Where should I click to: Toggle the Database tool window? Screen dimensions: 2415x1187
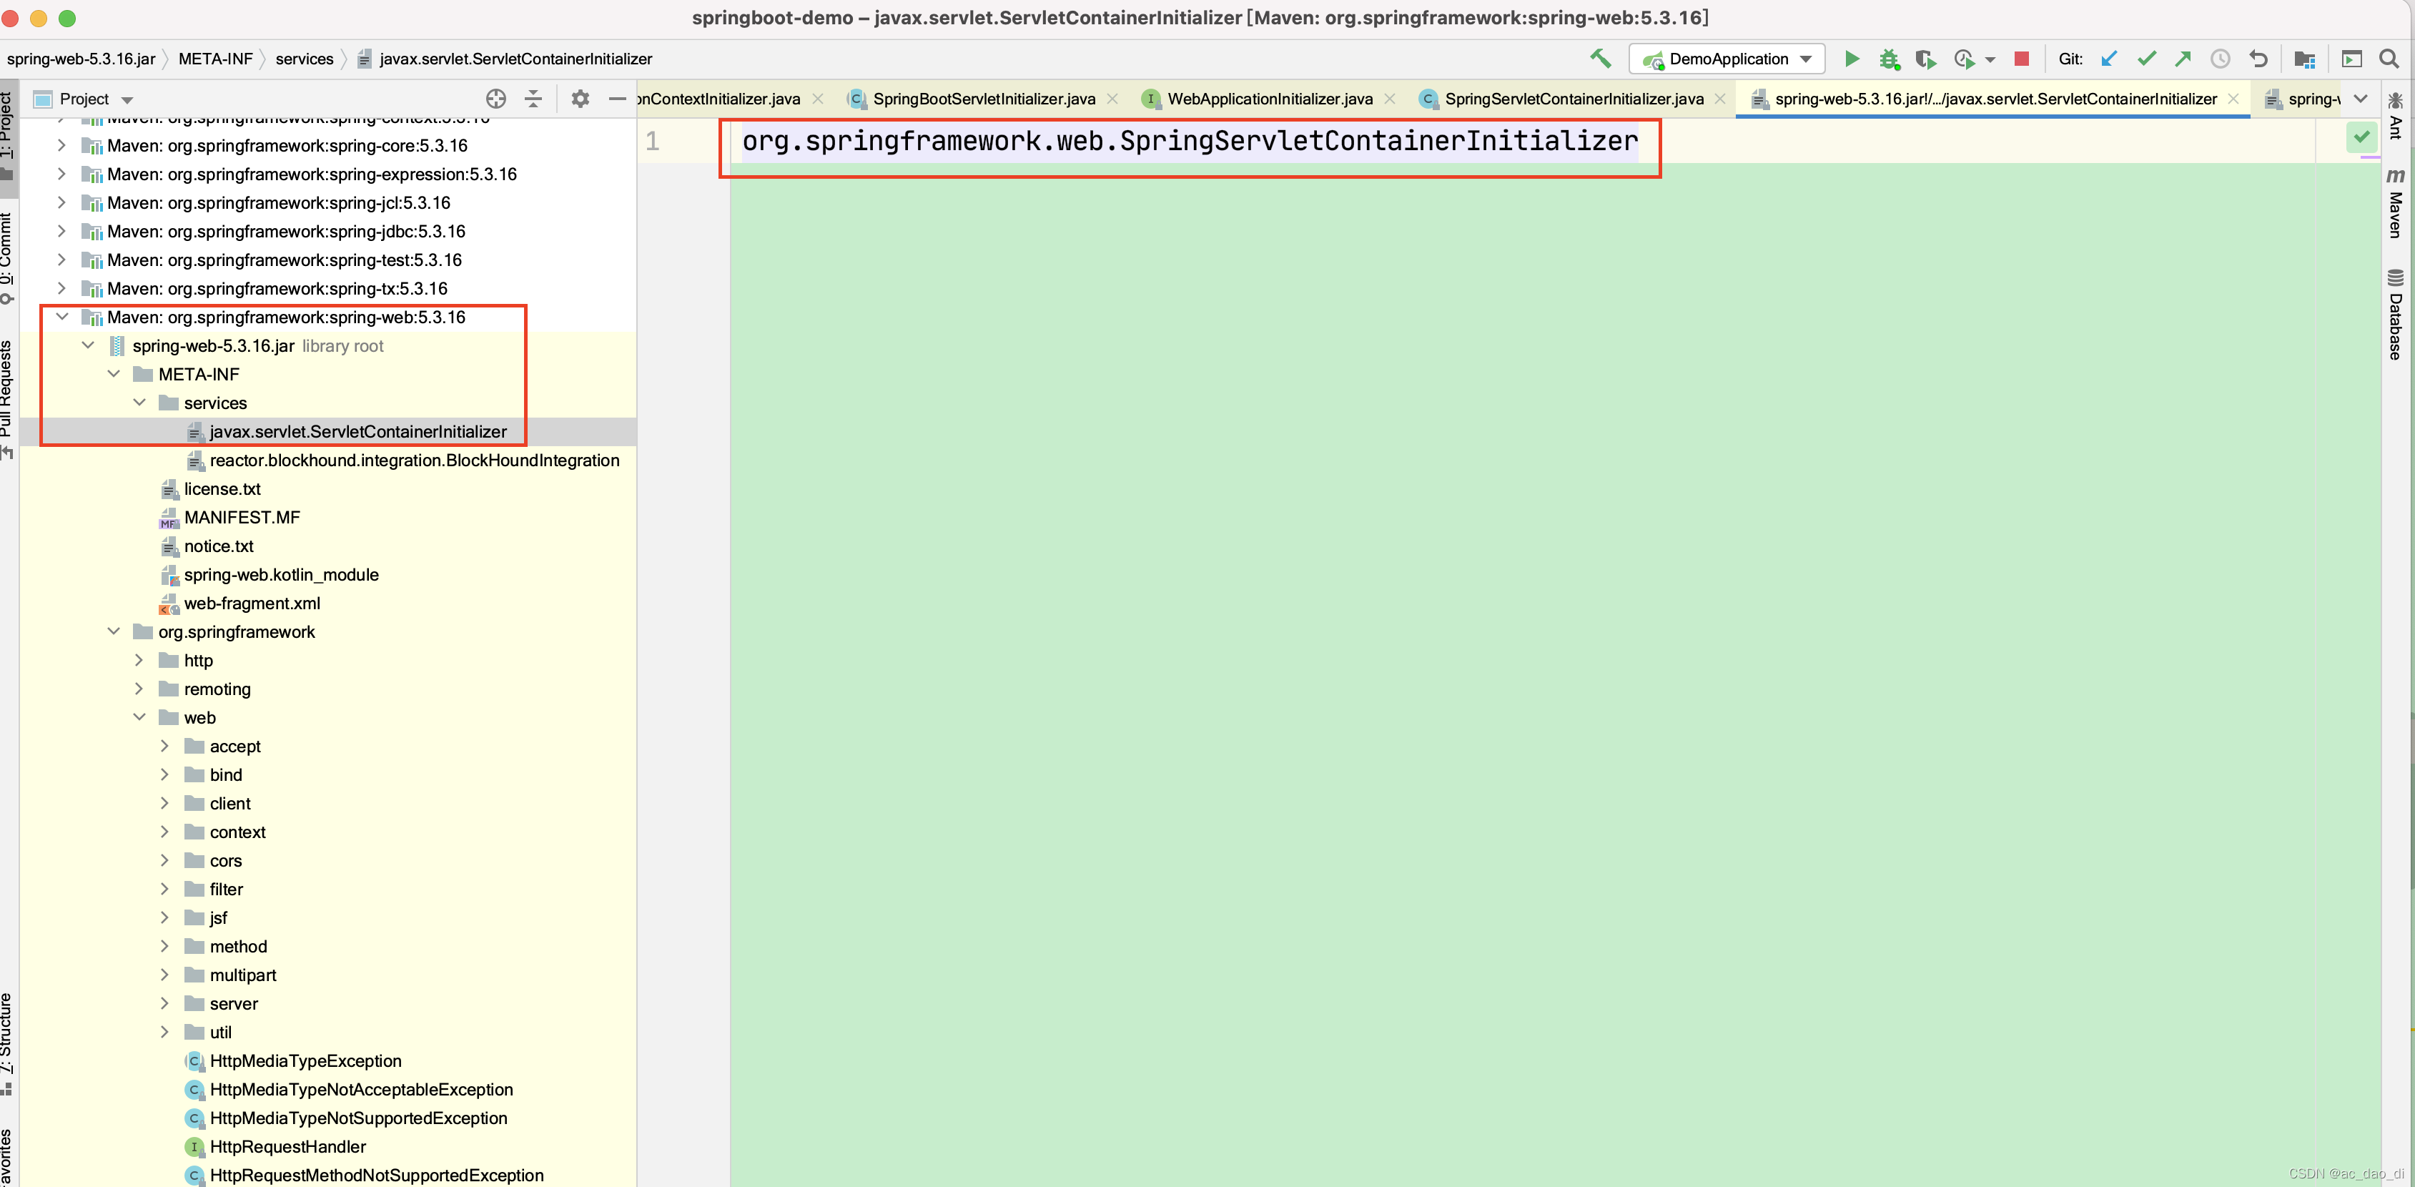(2395, 315)
